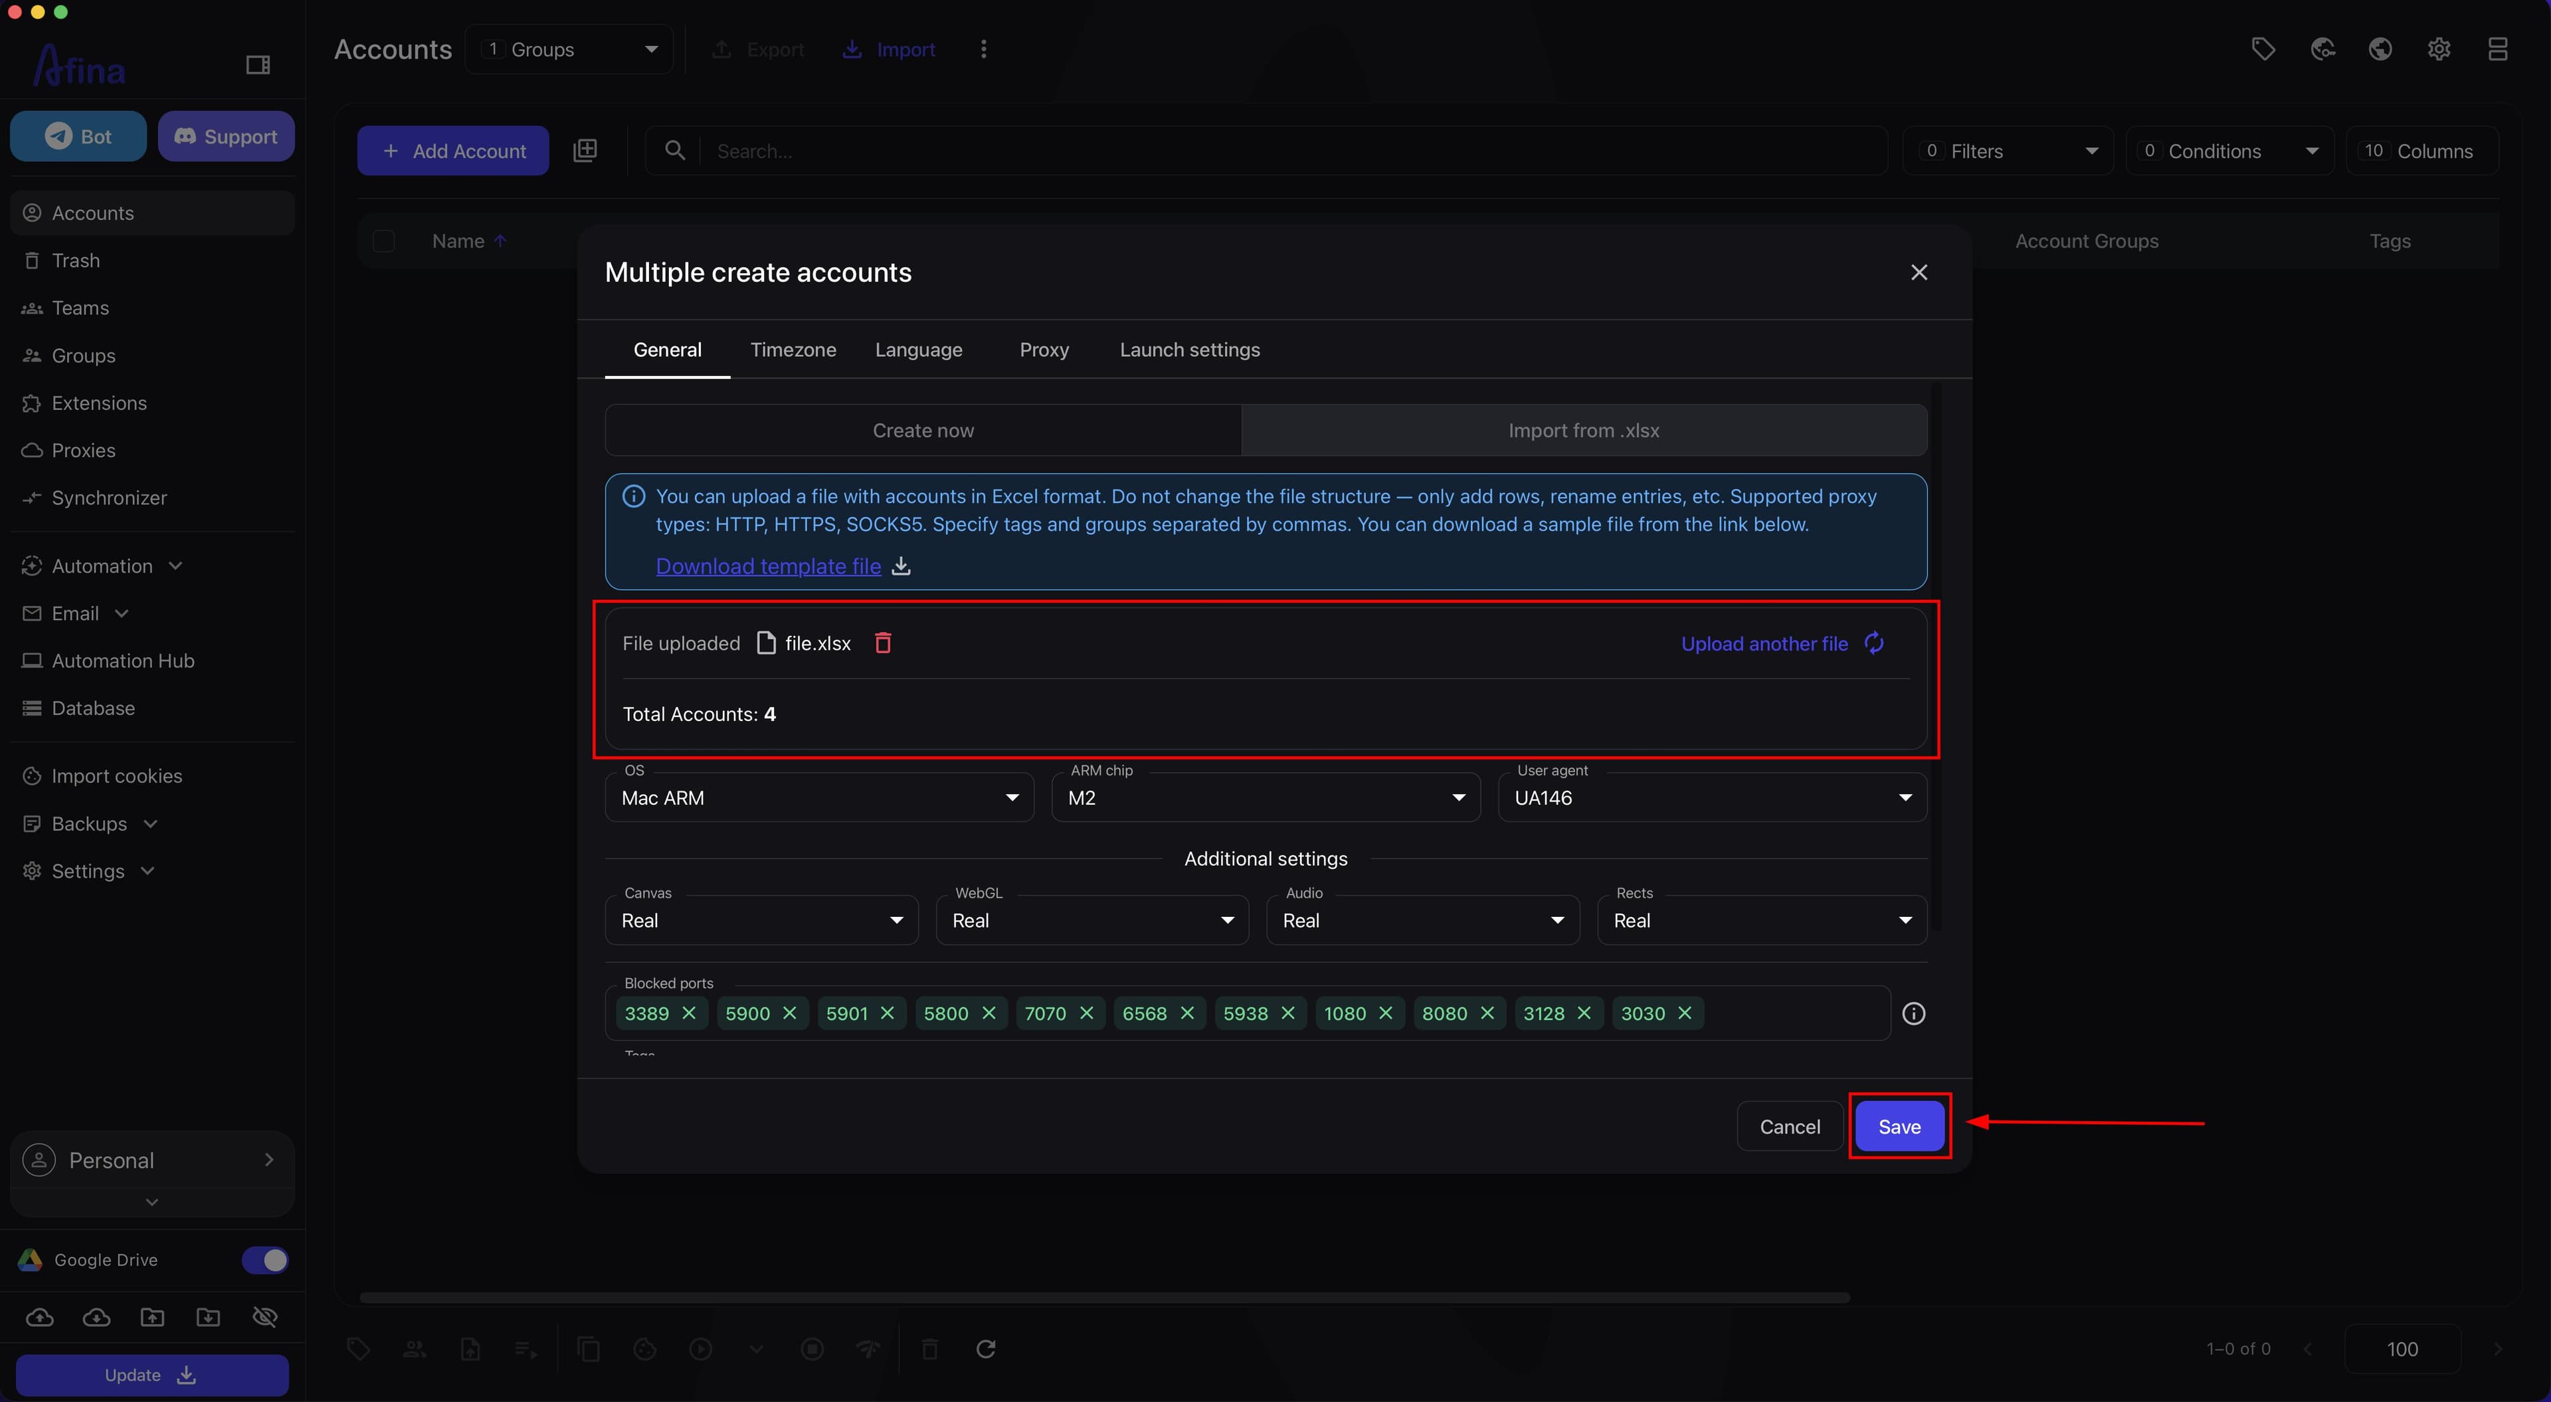Screen dimensions: 2551x1402
Task: Click the Save button
Action: (x=1899, y=1126)
